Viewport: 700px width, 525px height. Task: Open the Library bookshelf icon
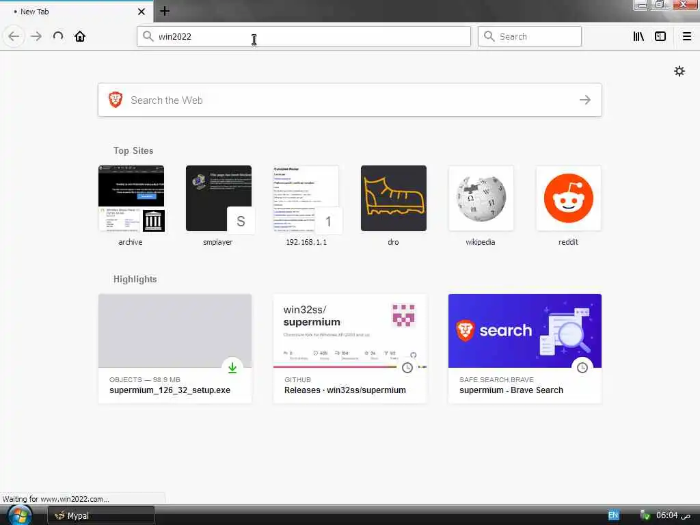tap(638, 36)
